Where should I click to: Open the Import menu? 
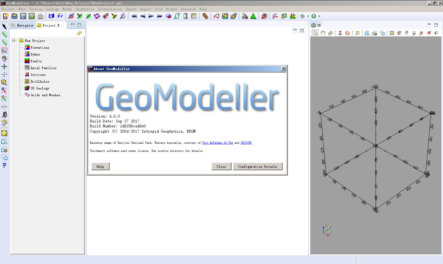131,9
